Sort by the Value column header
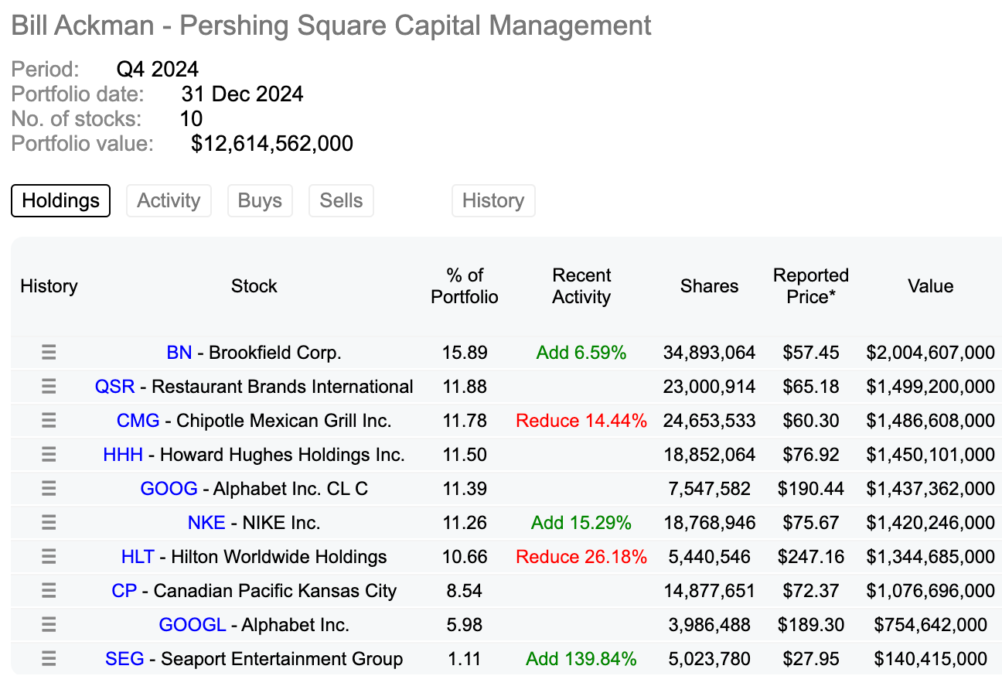Screen dimensions: 1002x676 click(930, 286)
